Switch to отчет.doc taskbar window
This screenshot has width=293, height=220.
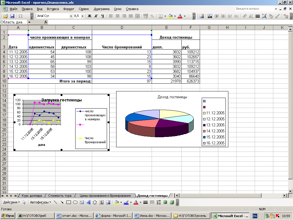pyautogui.click(x=74, y=216)
